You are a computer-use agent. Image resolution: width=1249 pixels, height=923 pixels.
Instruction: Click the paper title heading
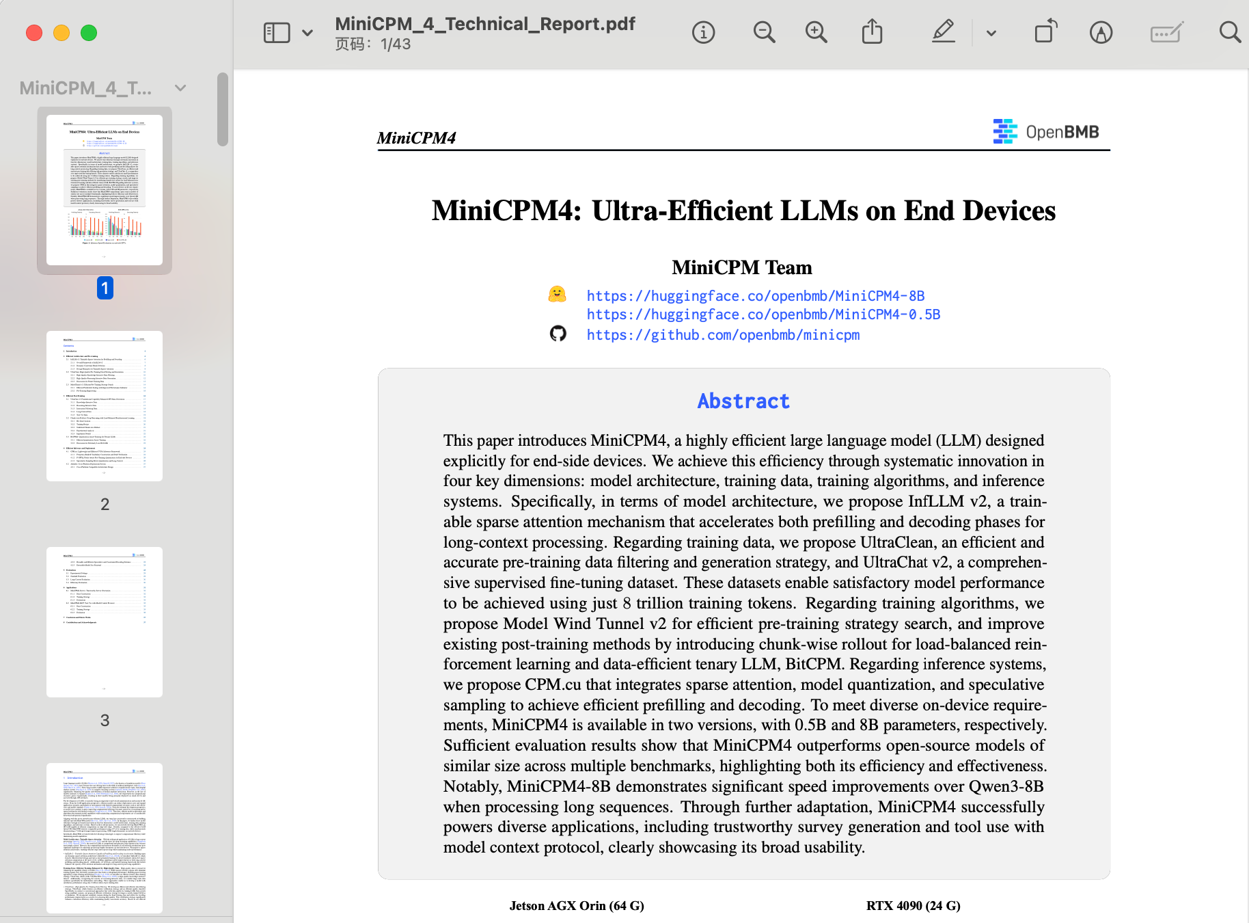pos(743,211)
